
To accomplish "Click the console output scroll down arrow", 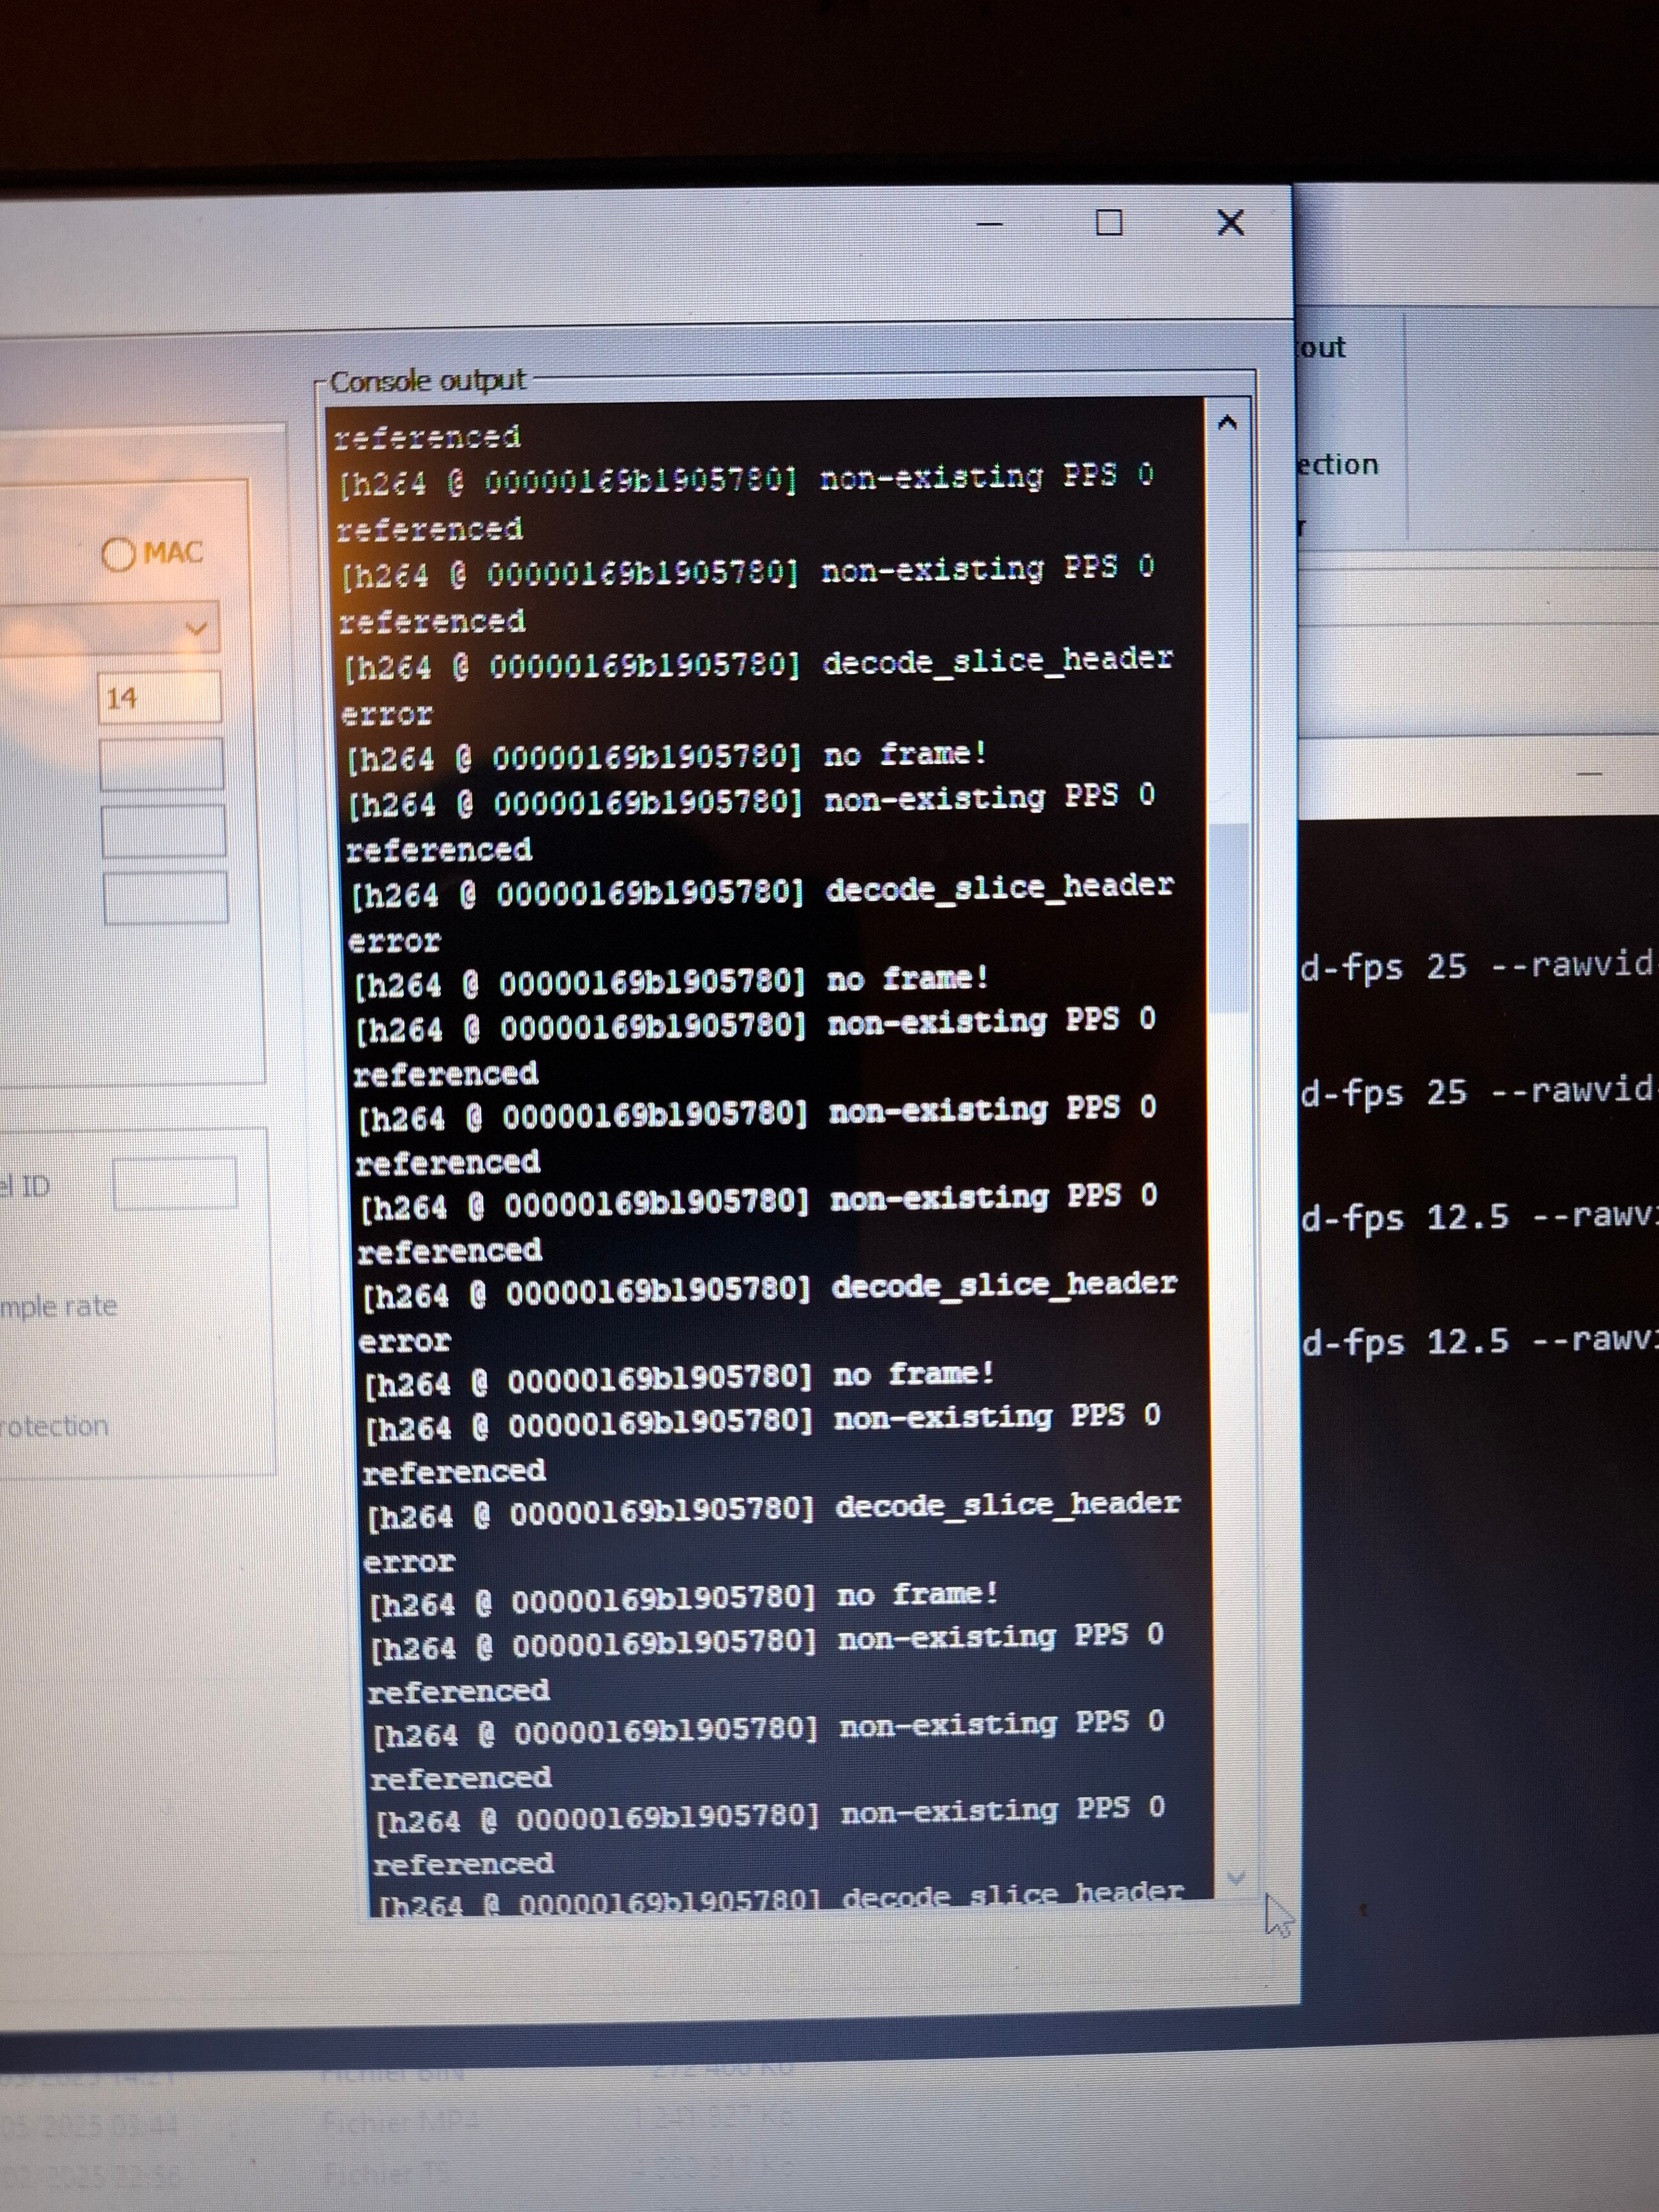I will (x=1236, y=1879).
